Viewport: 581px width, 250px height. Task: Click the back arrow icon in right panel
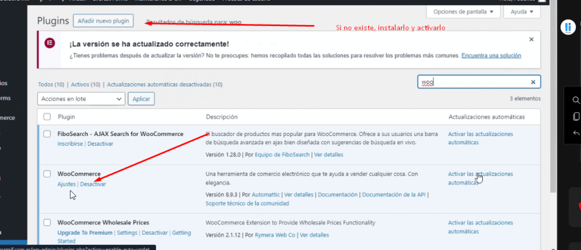click(576, 133)
